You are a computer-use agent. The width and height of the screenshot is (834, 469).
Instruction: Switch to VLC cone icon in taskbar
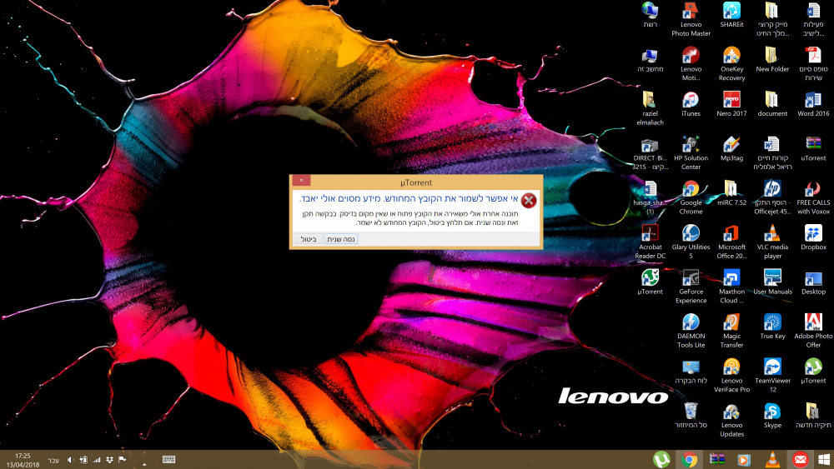pos(772,460)
